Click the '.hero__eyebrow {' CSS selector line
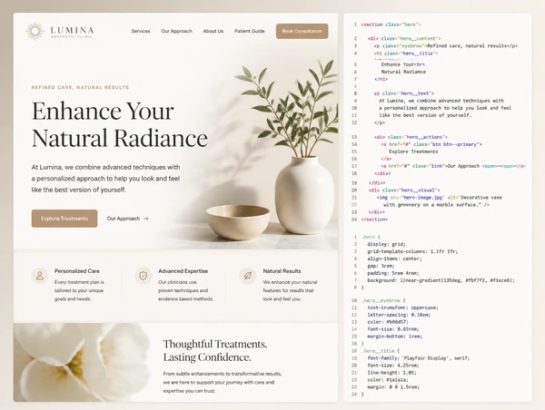Screen dimensions: 545x410 pos(383,300)
